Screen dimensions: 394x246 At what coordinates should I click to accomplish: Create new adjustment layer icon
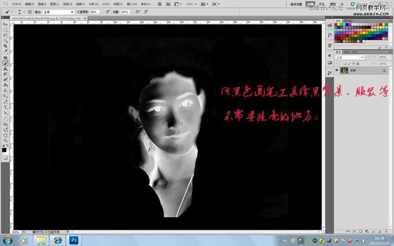[x=367, y=231]
